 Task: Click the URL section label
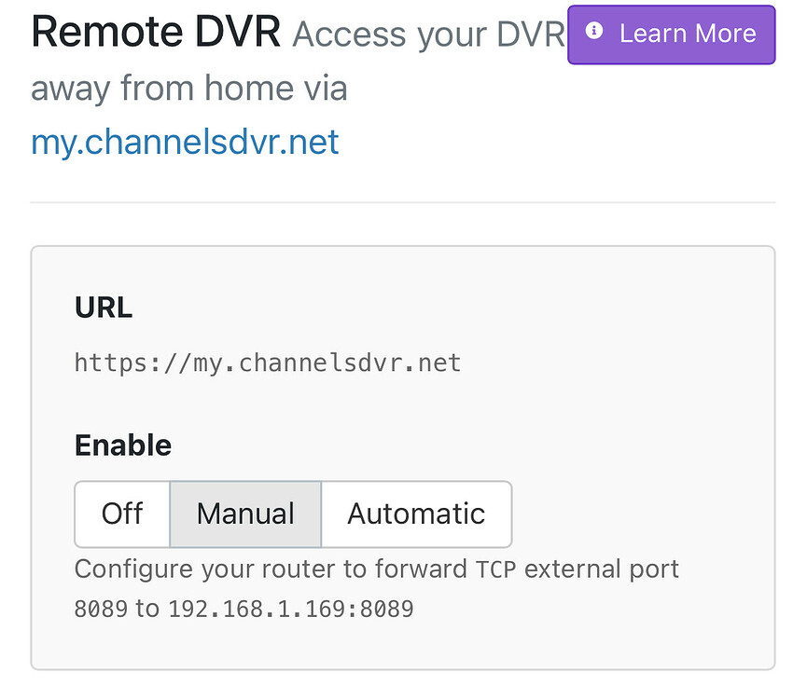pos(103,308)
